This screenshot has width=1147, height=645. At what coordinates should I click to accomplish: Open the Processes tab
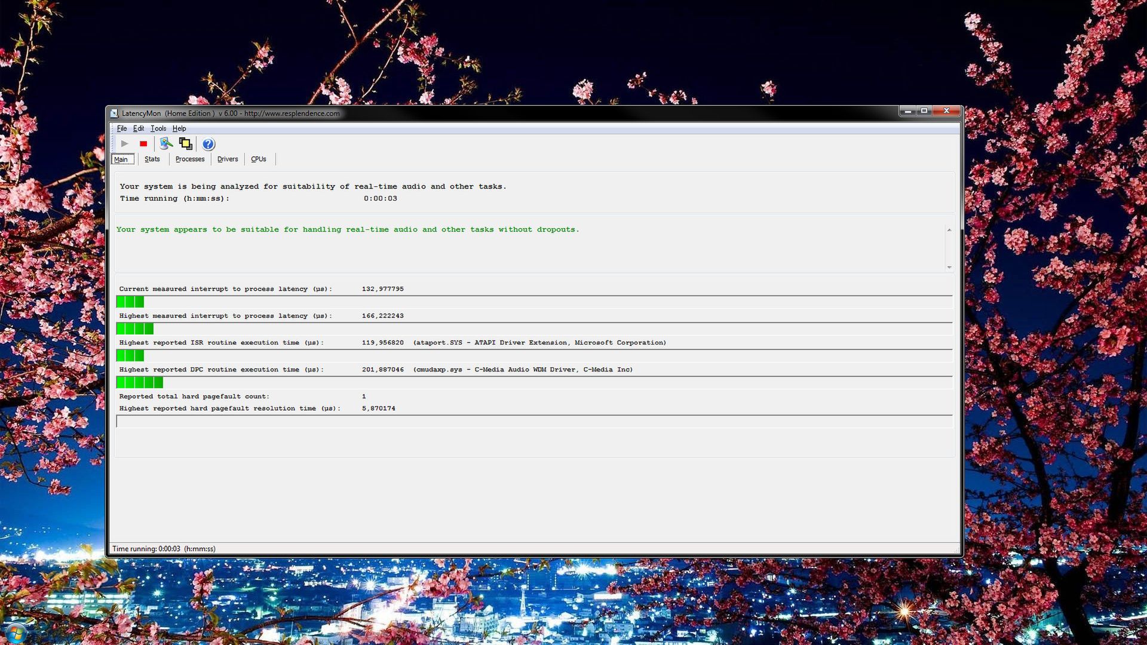189,159
